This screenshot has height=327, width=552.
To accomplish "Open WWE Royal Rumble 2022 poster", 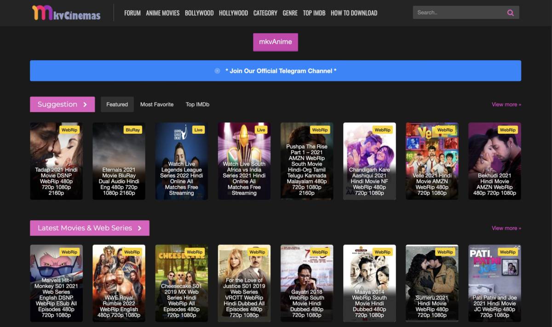I will point(119,283).
